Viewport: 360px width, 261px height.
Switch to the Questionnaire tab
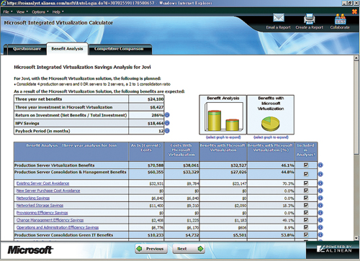[27, 49]
